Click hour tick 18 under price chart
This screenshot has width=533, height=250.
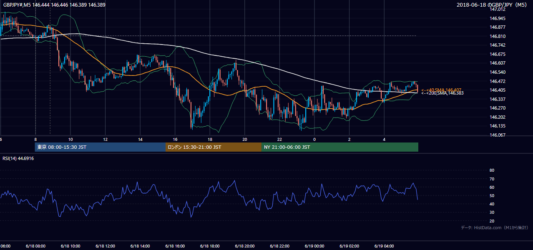[x=210, y=139]
